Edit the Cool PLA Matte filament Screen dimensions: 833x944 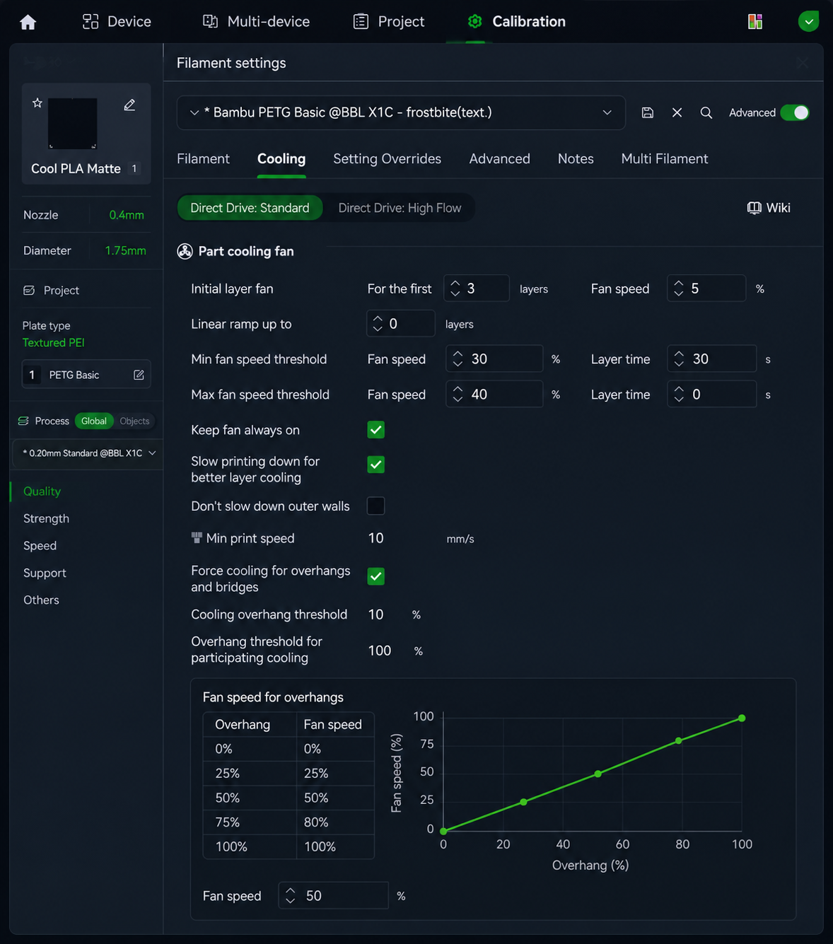(x=129, y=105)
